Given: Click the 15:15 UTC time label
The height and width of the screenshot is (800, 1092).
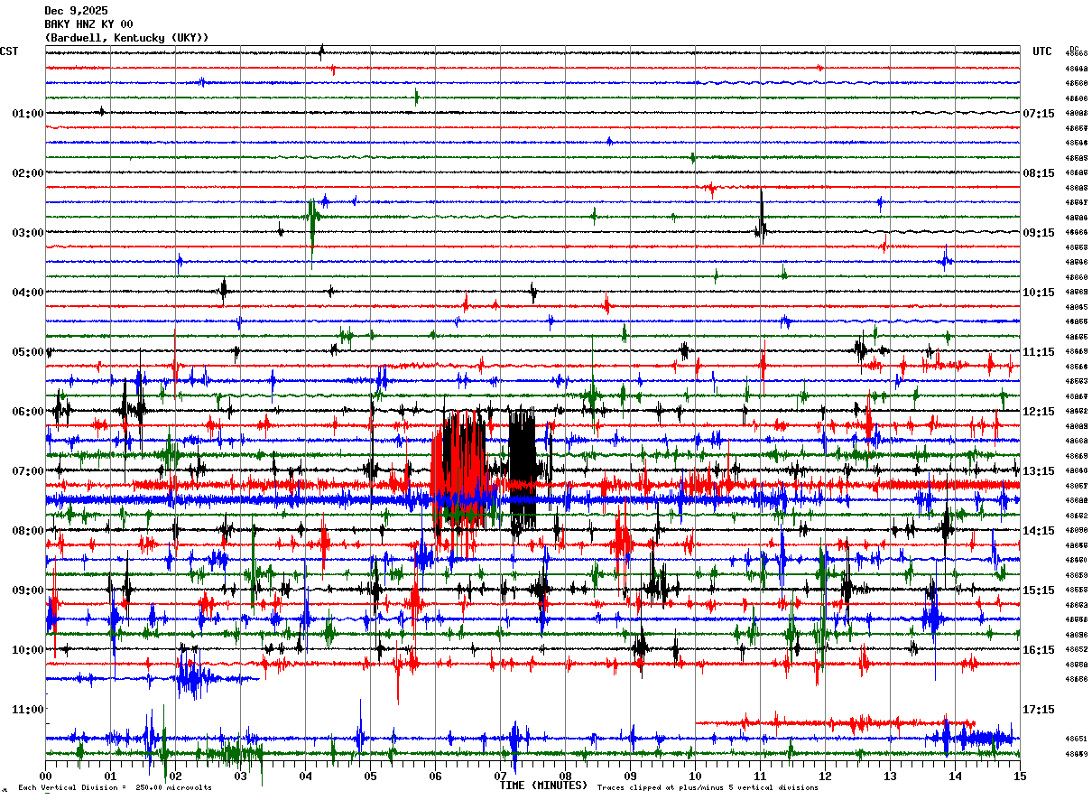Looking at the screenshot, I should (x=1039, y=591).
